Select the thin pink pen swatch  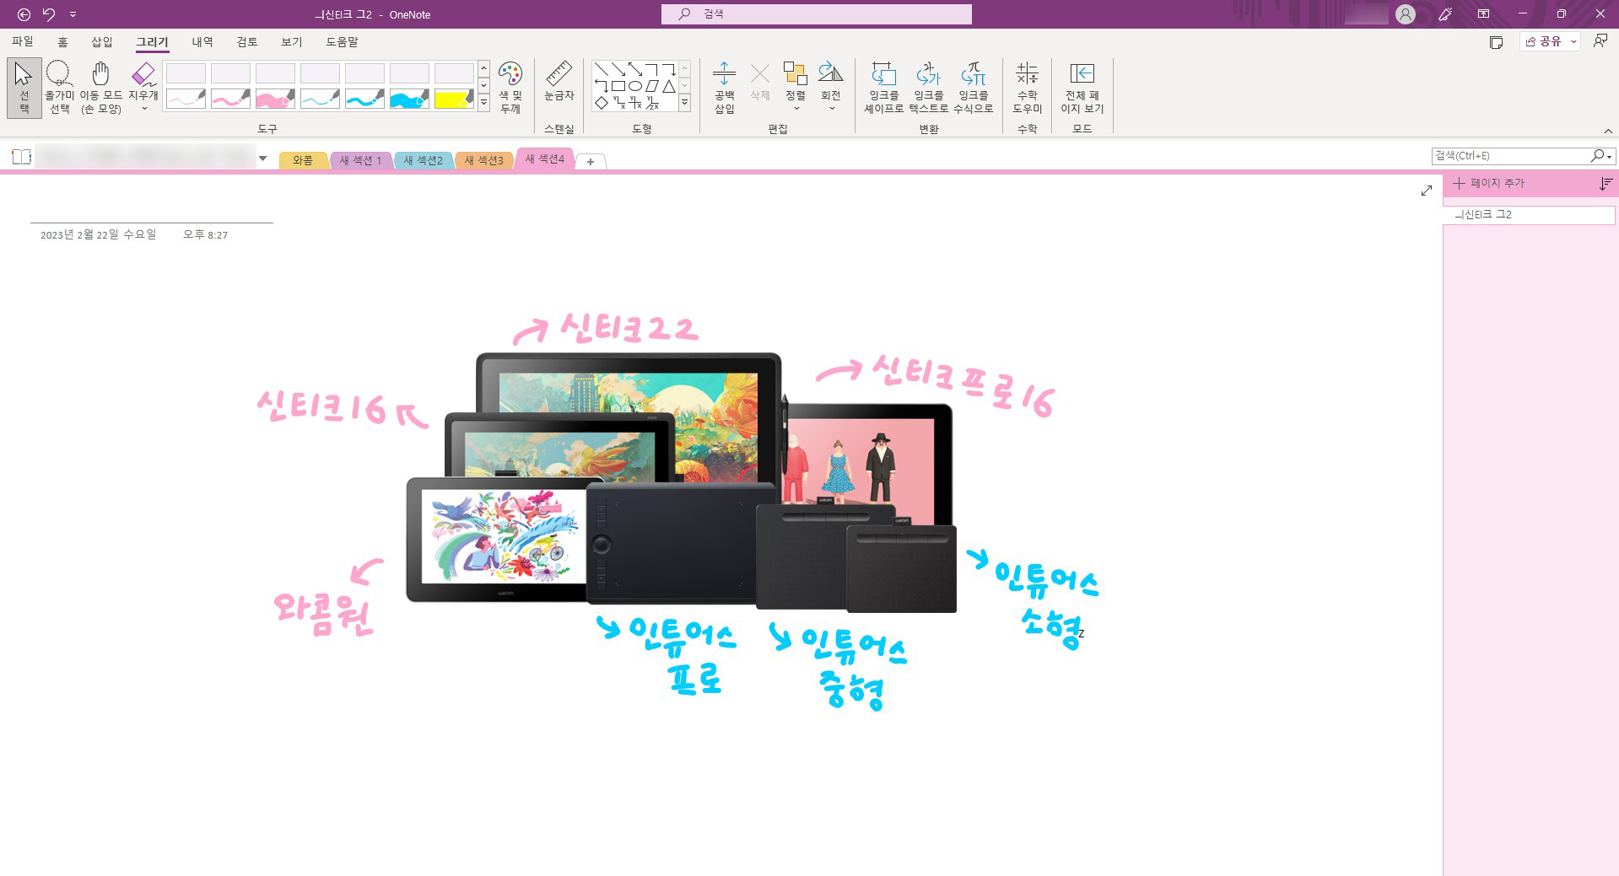click(186, 99)
